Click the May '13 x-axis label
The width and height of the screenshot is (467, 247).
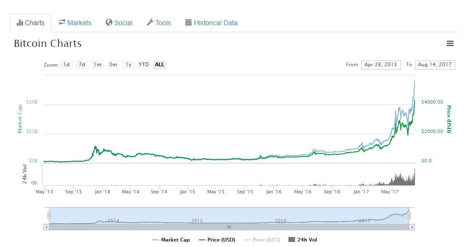pyautogui.click(x=44, y=192)
